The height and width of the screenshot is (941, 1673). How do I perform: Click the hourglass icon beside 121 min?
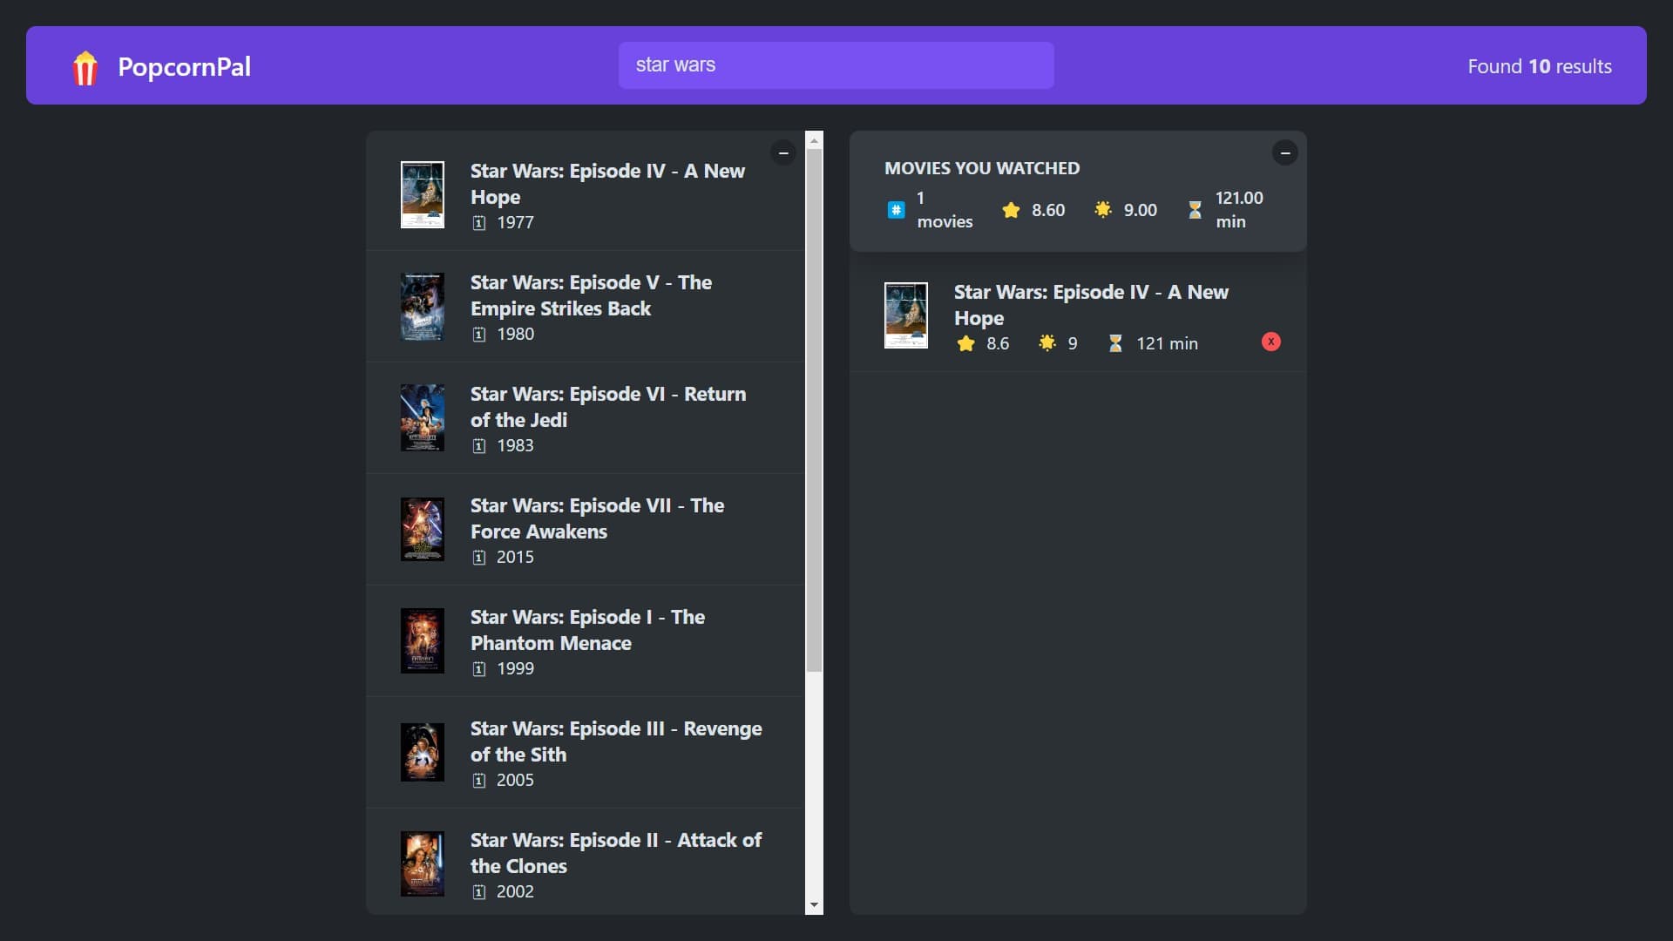1115,343
